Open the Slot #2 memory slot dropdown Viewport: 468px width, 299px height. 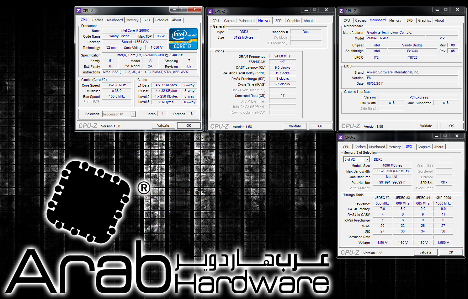[356, 159]
